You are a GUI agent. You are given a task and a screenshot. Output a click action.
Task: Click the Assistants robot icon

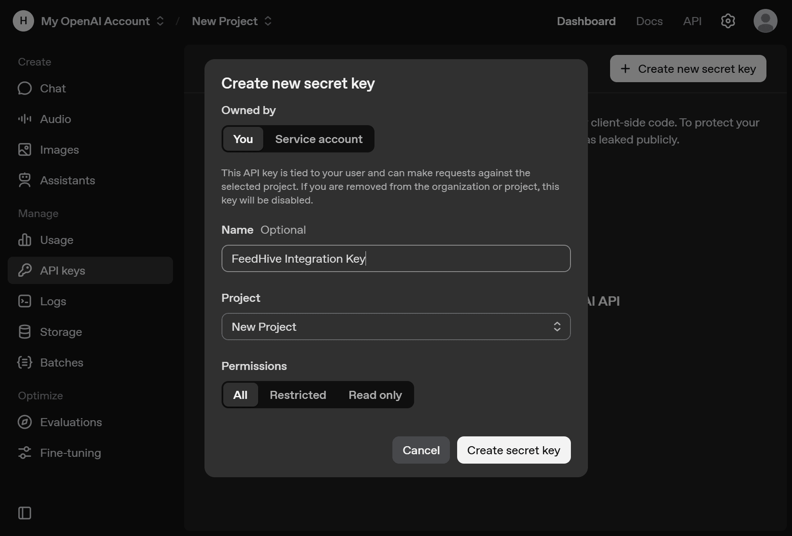pyautogui.click(x=25, y=180)
